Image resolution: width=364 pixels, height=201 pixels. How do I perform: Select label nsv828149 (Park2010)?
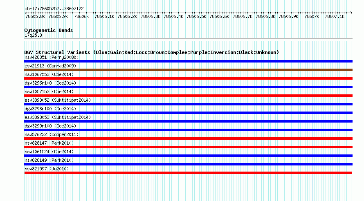49,160
